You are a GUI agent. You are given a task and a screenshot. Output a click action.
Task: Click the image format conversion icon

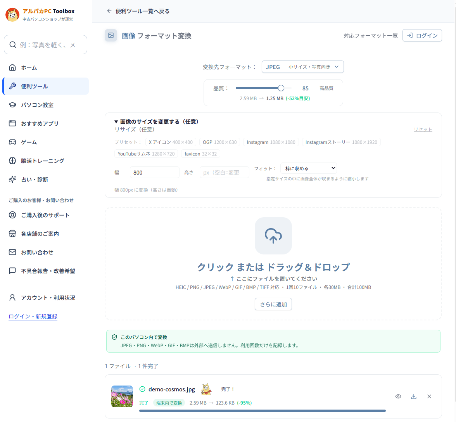(111, 35)
